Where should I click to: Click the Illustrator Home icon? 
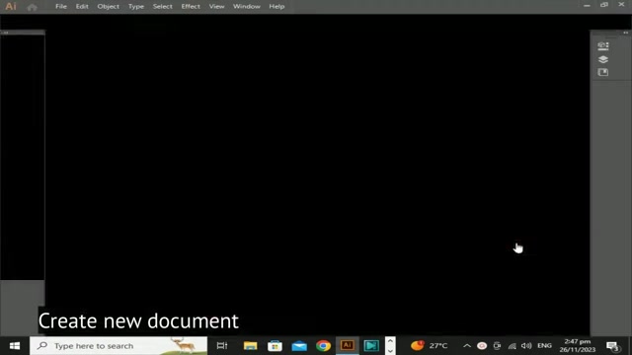(33, 7)
